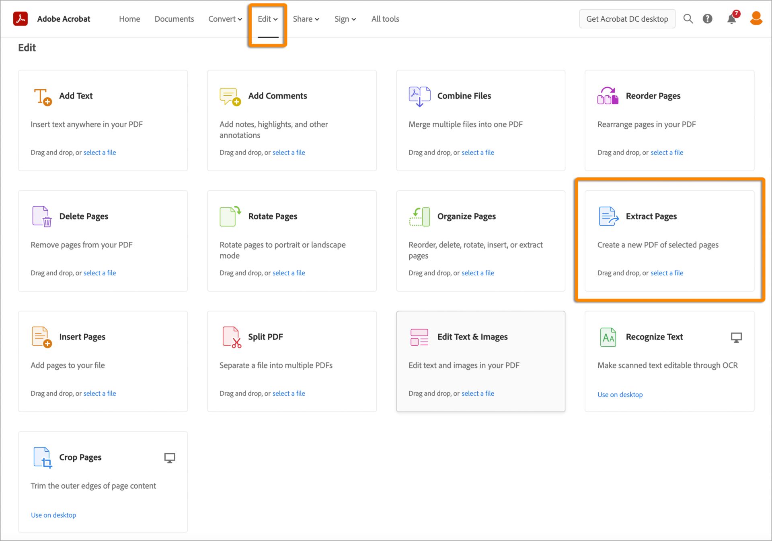
Task: Click Get Acrobat DC desktop button
Action: tap(626, 19)
